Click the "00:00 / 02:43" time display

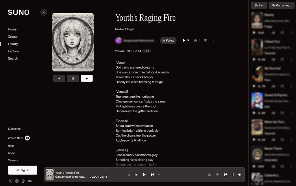(98, 177)
